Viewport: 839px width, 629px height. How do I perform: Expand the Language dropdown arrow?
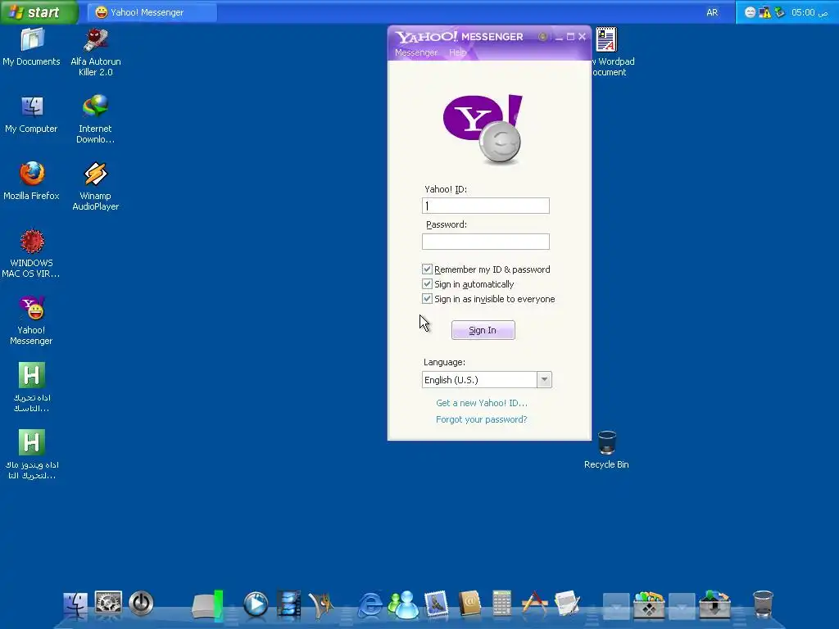pos(544,380)
